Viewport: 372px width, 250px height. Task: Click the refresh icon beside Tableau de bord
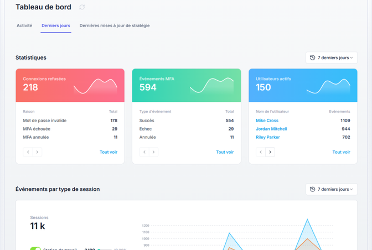pos(82,7)
